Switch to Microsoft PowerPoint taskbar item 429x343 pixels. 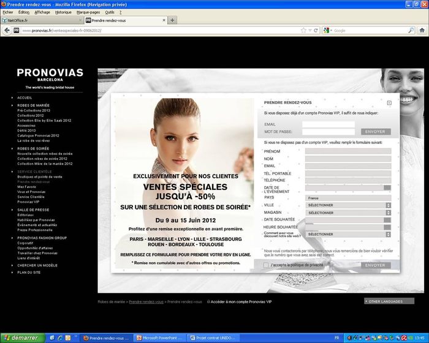point(160,338)
